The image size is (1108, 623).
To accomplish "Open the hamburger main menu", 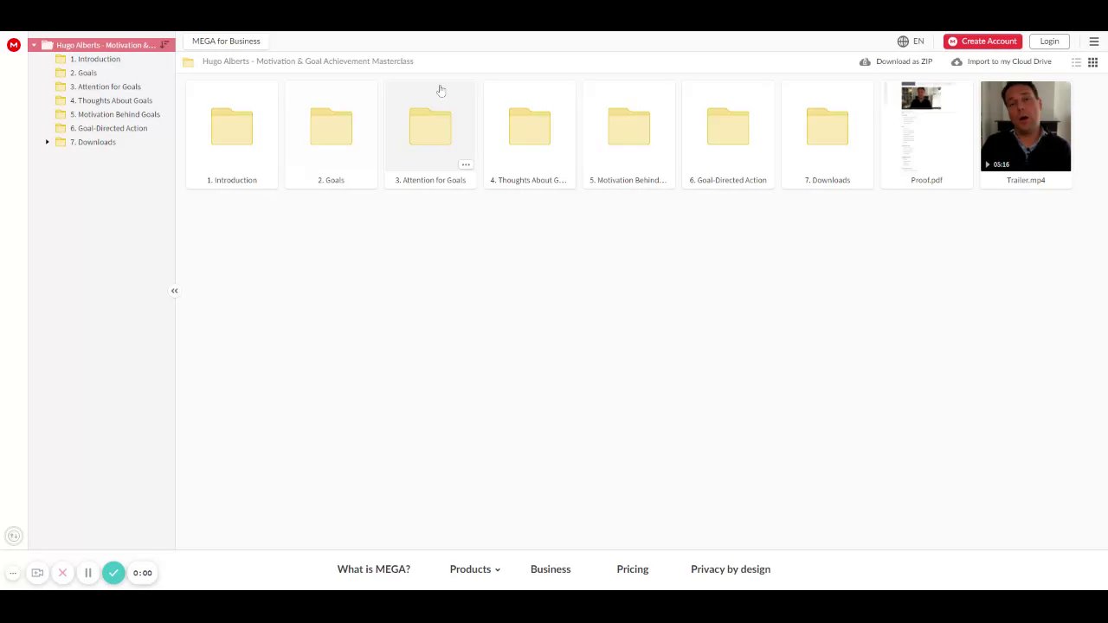I will pos(1094,42).
